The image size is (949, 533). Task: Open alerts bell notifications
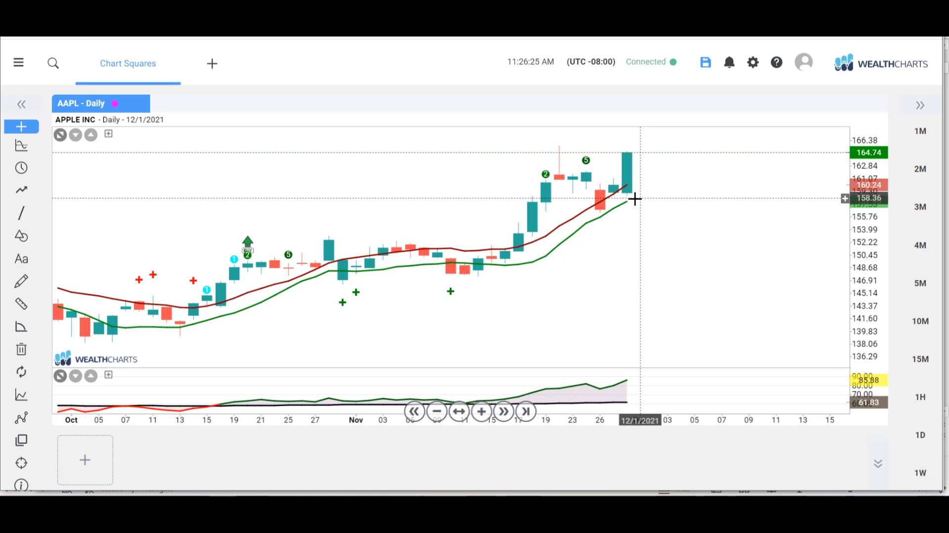[x=729, y=62]
